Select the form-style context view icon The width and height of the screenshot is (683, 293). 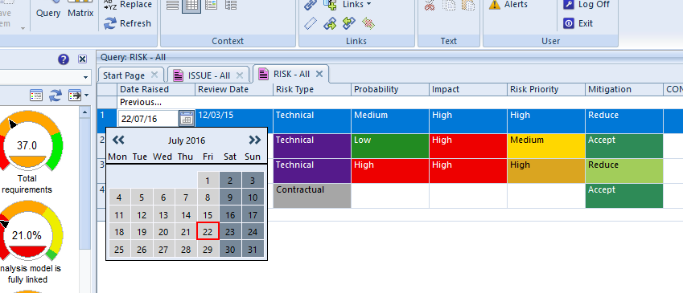pyautogui.click(x=211, y=5)
